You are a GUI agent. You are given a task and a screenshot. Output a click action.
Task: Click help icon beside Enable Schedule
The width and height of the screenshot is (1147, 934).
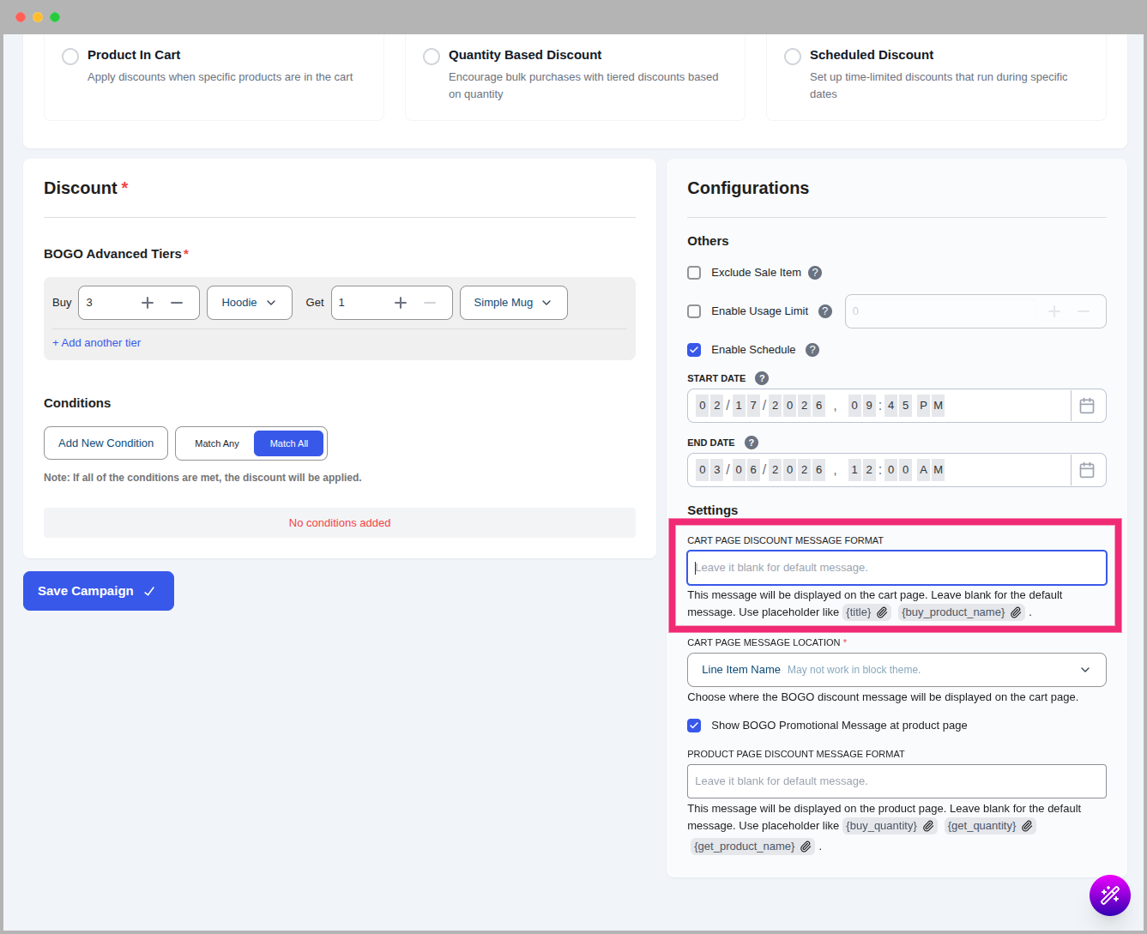812,350
